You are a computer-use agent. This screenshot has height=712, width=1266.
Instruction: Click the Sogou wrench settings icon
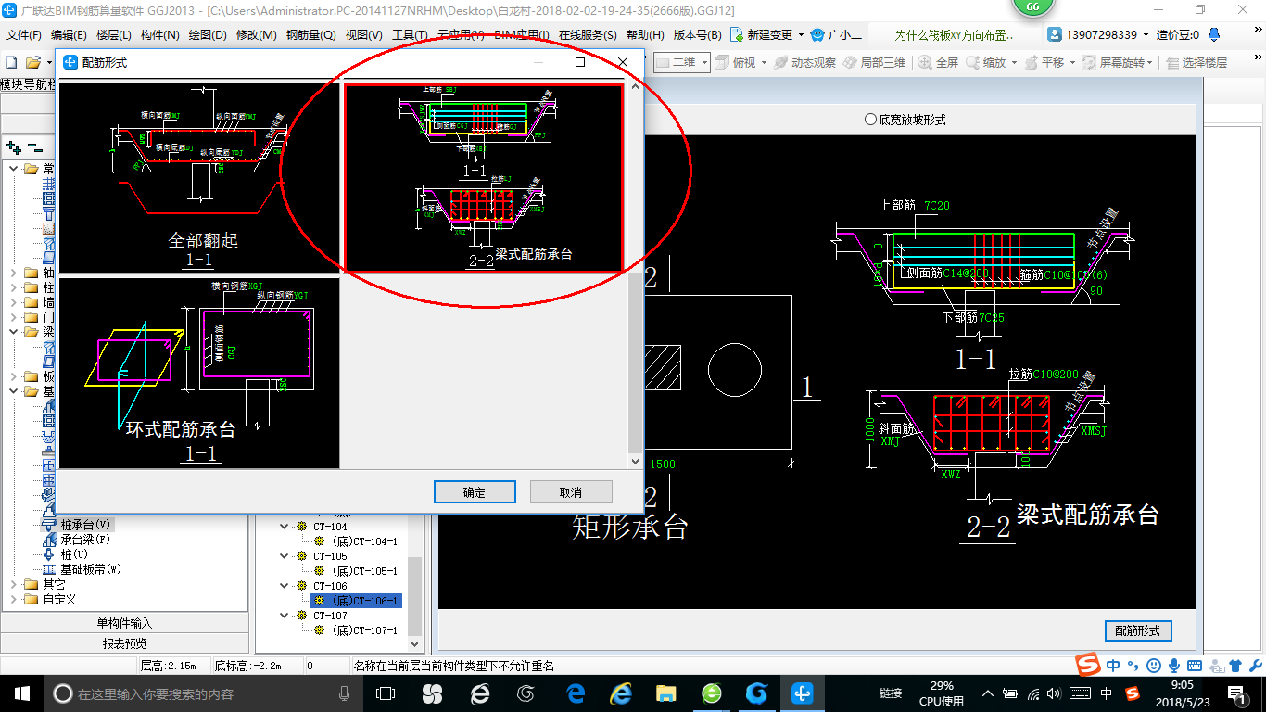click(x=1254, y=666)
